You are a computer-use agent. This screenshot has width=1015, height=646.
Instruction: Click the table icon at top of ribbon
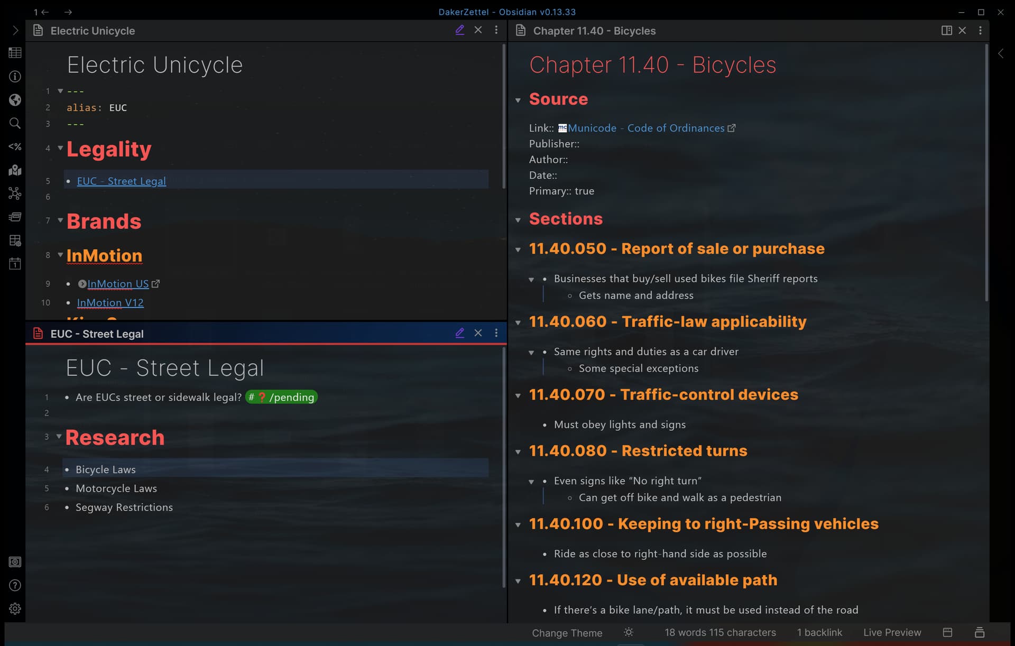point(15,53)
